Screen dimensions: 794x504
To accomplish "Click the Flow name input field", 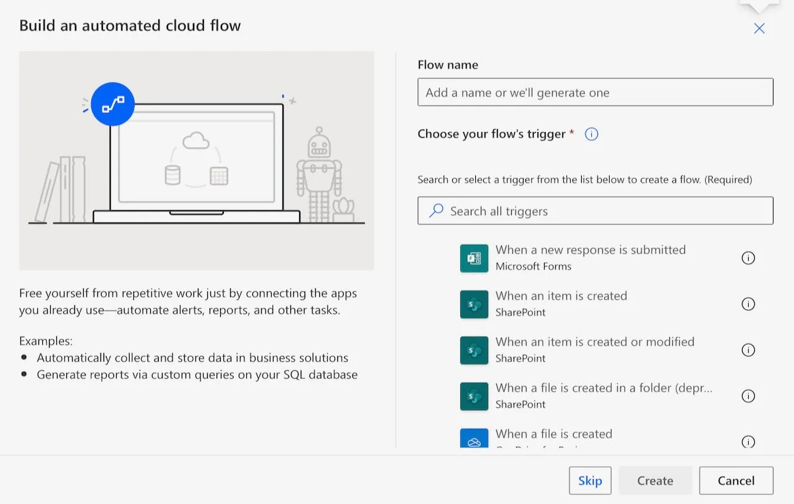I will (595, 92).
